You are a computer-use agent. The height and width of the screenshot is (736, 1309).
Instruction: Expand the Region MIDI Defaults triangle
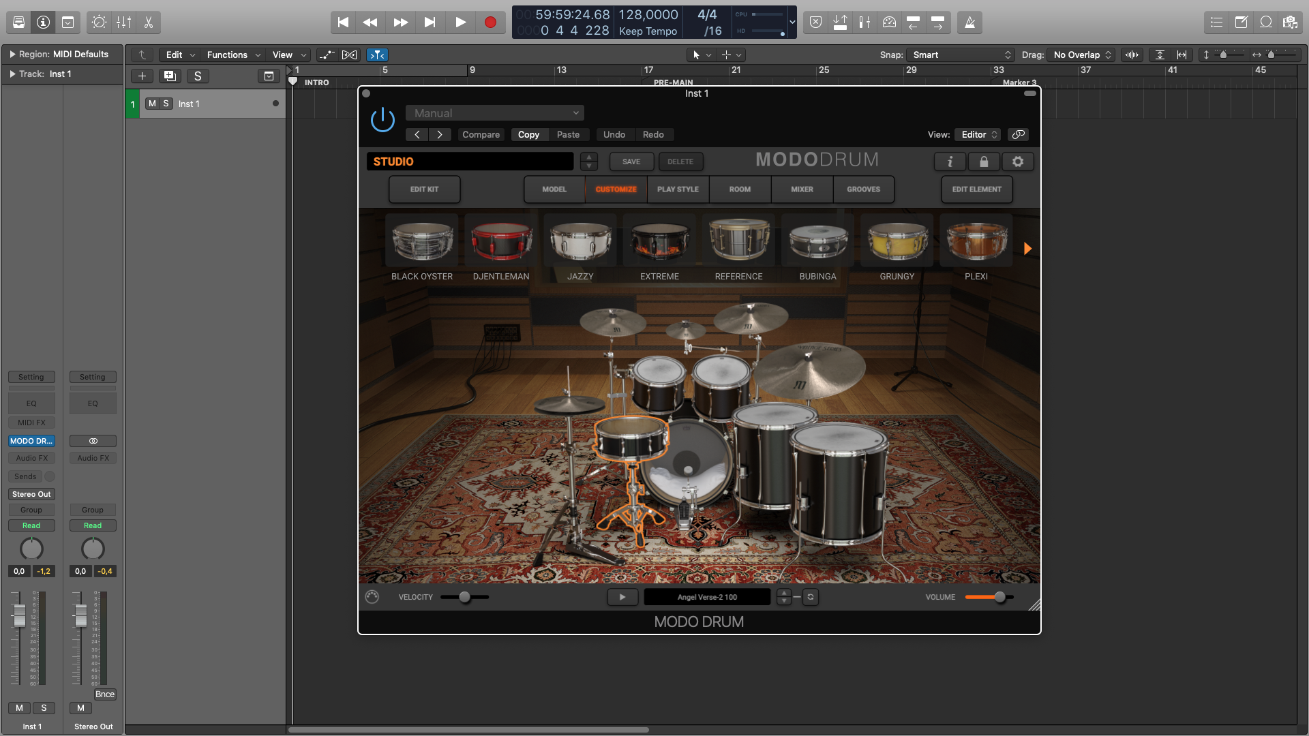[x=12, y=54]
